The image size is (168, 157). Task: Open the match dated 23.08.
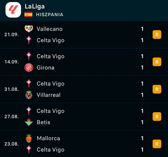pyautogui.click(x=11, y=144)
